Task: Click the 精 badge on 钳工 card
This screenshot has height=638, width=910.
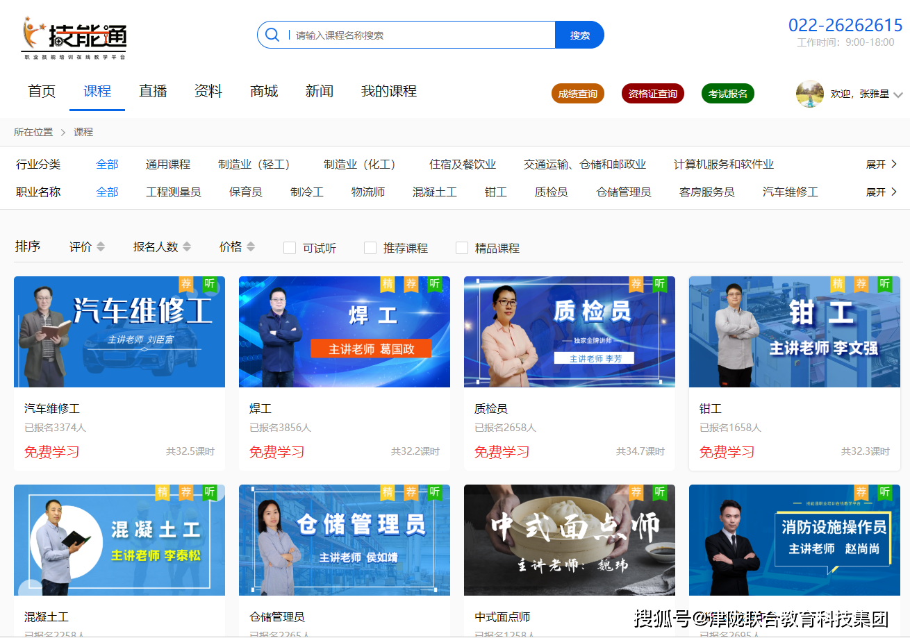Action: click(x=838, y=284)
